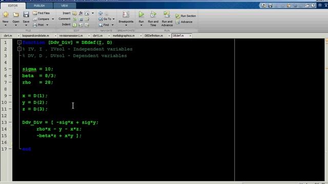Click the Find Files button
The width and height of the screenshot is (328, 184).
click(x=41, y=13)
